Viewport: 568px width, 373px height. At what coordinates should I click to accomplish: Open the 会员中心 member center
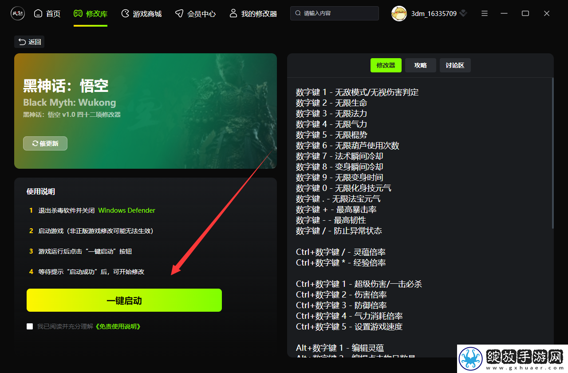[195, 14]
